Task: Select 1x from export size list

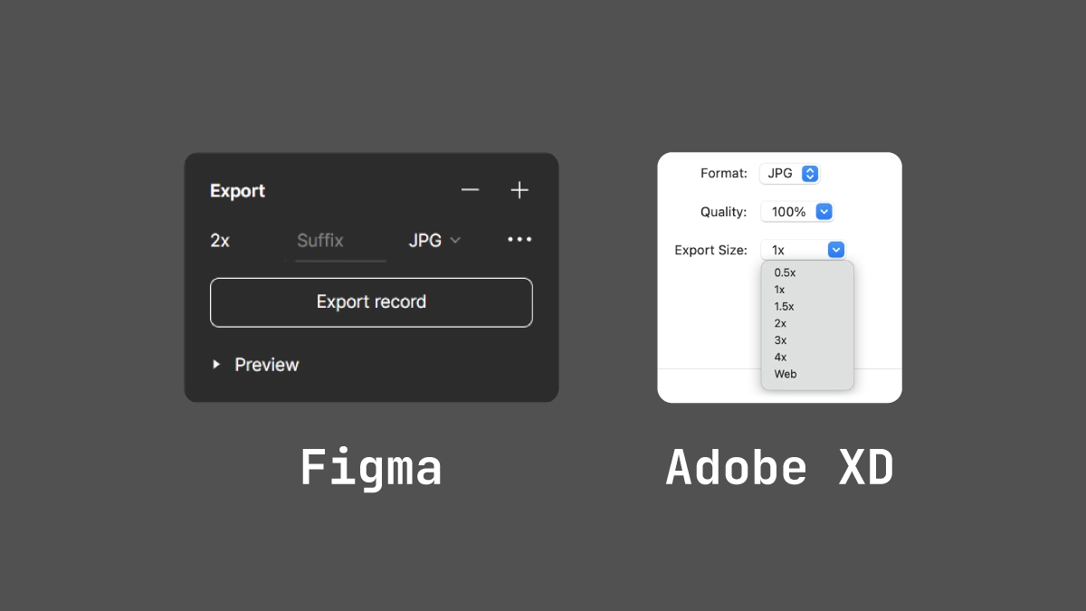Action: point(780,290)
